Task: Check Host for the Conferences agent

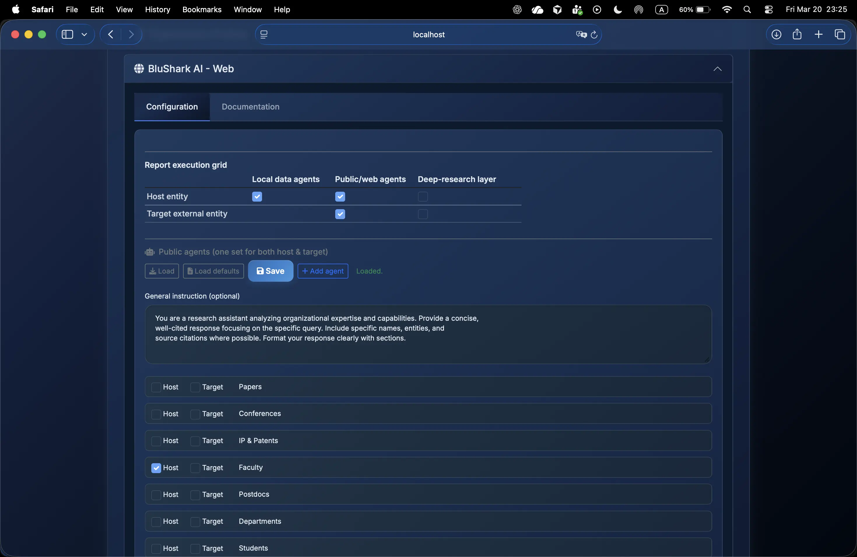Action: tap(156, 414)
